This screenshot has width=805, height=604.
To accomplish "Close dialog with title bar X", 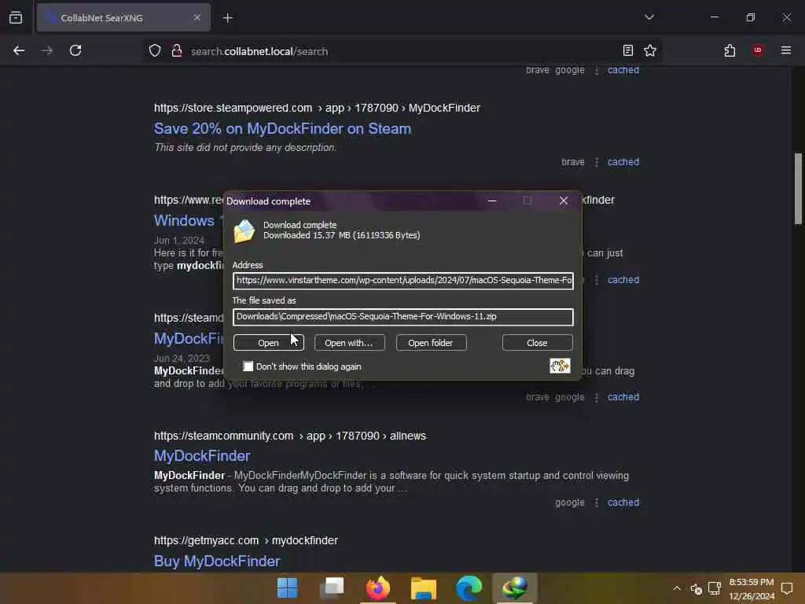I will (x=563, y=201).
